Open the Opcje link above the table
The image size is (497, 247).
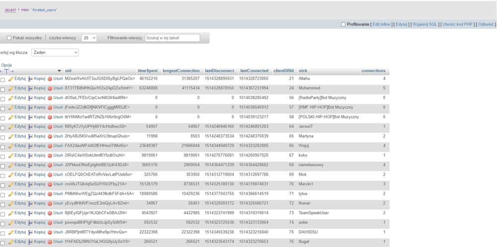(x=6, y=65)
